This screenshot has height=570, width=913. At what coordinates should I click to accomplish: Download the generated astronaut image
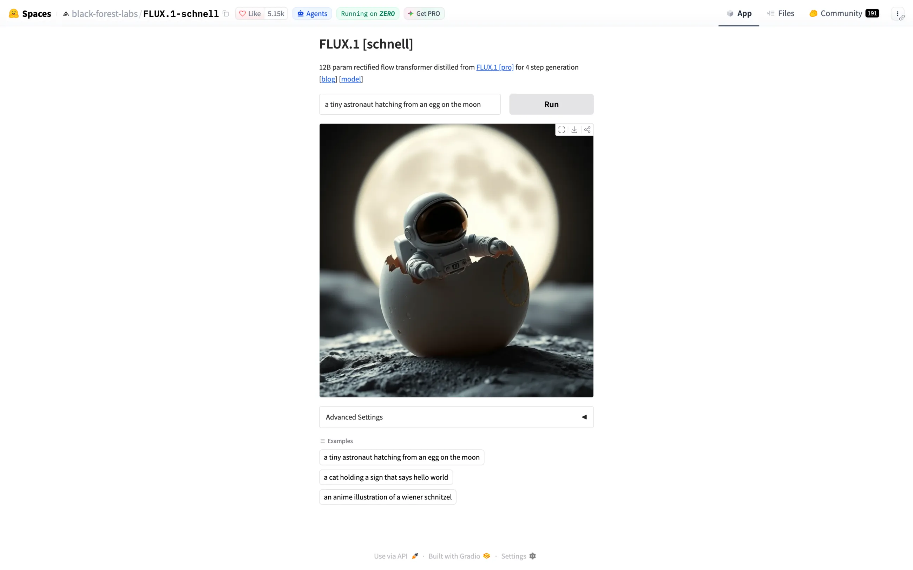coord(574,130)
